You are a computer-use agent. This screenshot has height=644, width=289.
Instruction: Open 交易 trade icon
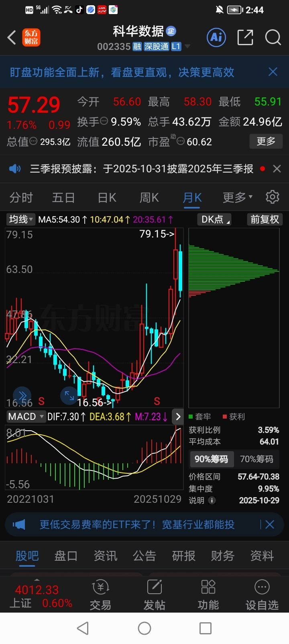tap(100, 595)
